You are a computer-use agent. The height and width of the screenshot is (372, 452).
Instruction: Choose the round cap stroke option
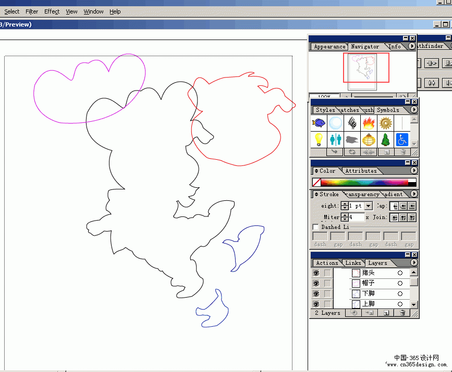[404, 206]
